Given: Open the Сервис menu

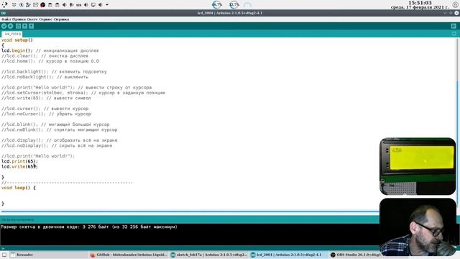Looking at the screenshot, I should [45, 19].
